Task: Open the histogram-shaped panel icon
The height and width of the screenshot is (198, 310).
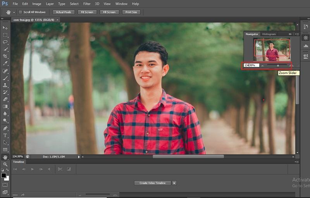Action: (x=306, y=46)
